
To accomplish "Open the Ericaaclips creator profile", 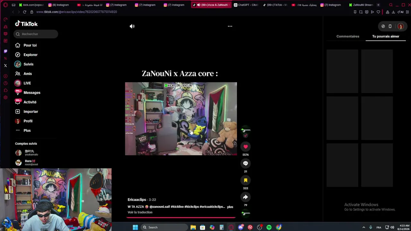I will tap(137, 200).
